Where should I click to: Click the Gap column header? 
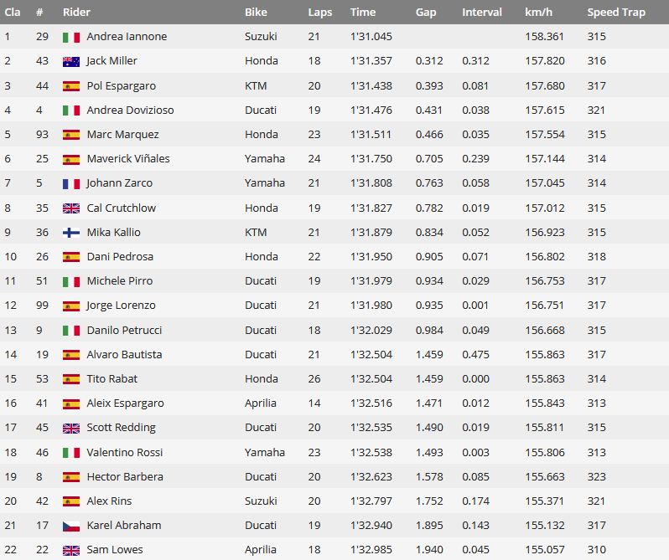(426, 13)
